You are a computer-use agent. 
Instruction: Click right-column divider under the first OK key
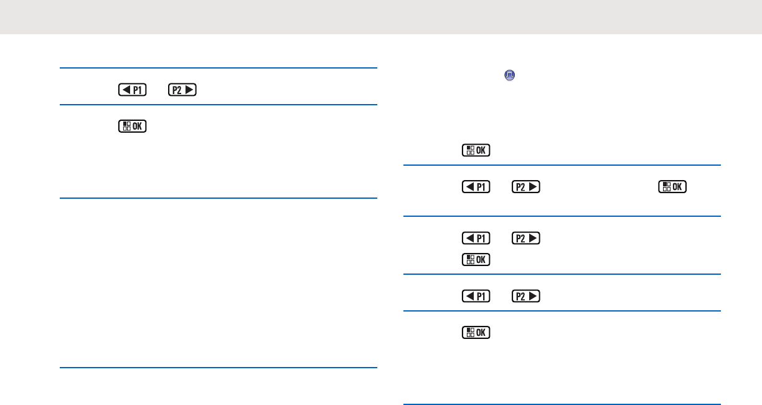[x=562, y=165]
